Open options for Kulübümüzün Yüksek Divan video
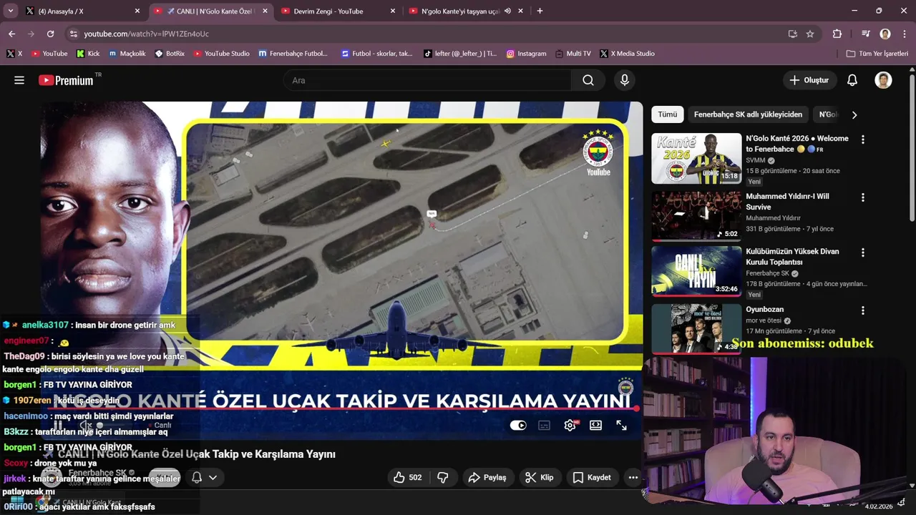 click(x=862, y=252)
